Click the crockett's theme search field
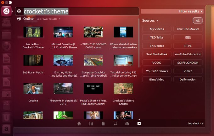Image resolution: width=214 pixels, height=136 pixels. tap(79, 11)
